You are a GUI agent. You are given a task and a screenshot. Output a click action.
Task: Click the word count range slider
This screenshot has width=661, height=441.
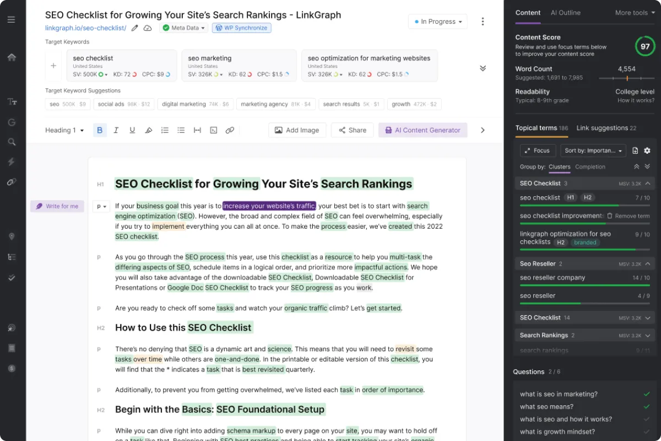coord(626,78)
